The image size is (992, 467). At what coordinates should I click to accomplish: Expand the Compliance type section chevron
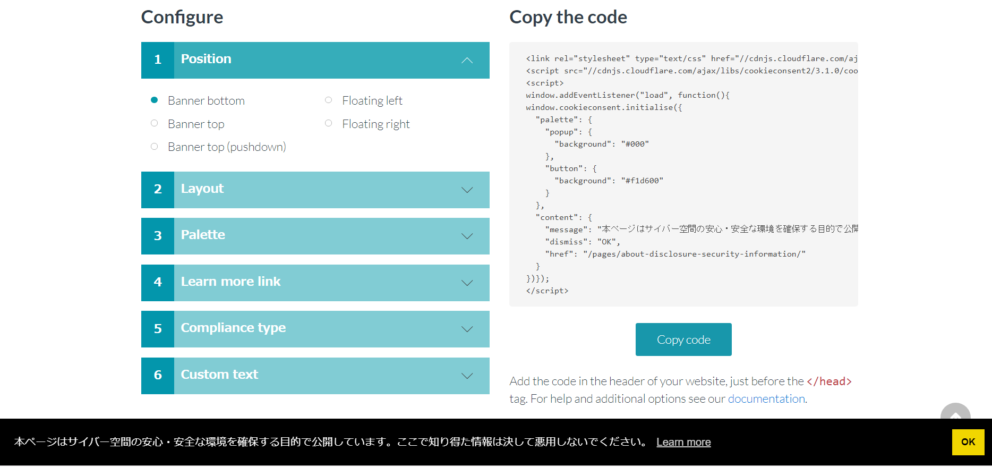[x=467, y=329]
